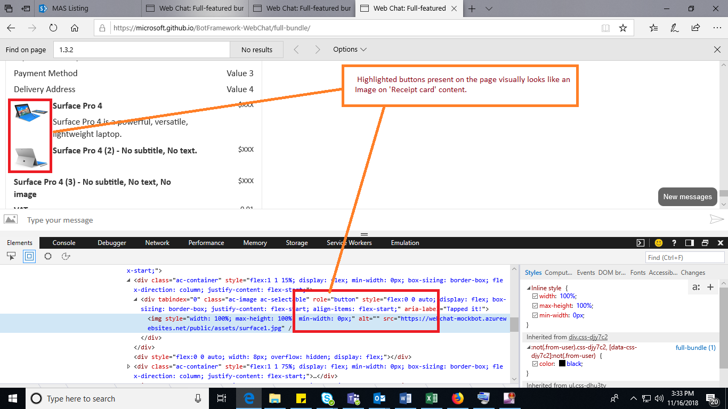Collapse the Inline style rule

tap(528, 288)
